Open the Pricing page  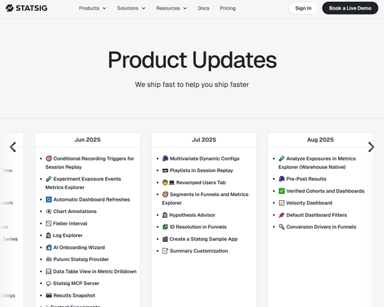[228, 8]
